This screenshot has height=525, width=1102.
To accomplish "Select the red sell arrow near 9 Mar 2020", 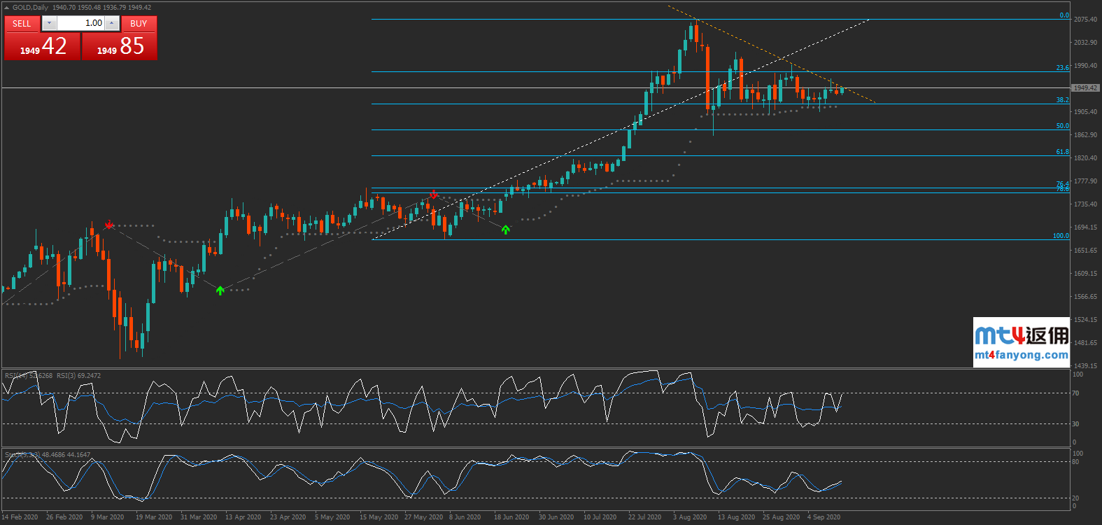I will point(108,225).
